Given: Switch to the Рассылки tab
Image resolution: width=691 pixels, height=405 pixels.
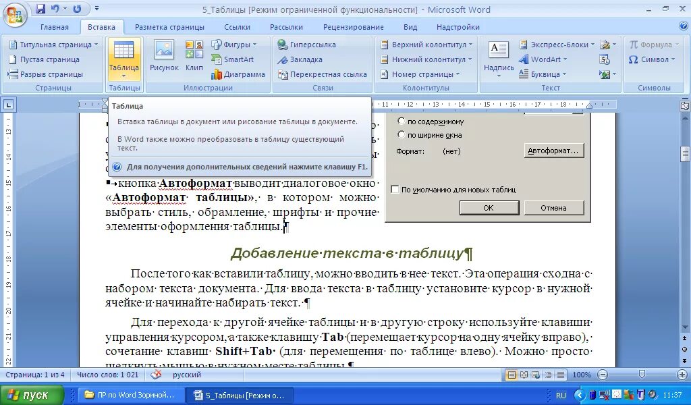Looking at the screenshot, I should click(286, 27).
